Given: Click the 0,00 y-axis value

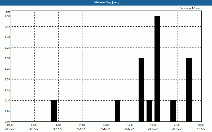Looking at the screenshot, I should [7, 121].
